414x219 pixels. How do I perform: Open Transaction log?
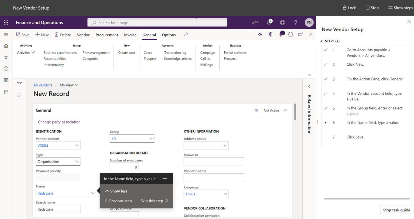pyautogui.click(x=175, y=53)
